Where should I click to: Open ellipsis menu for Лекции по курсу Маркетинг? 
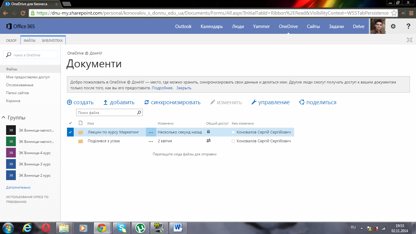pyautogui.click(x=151, y=132)
